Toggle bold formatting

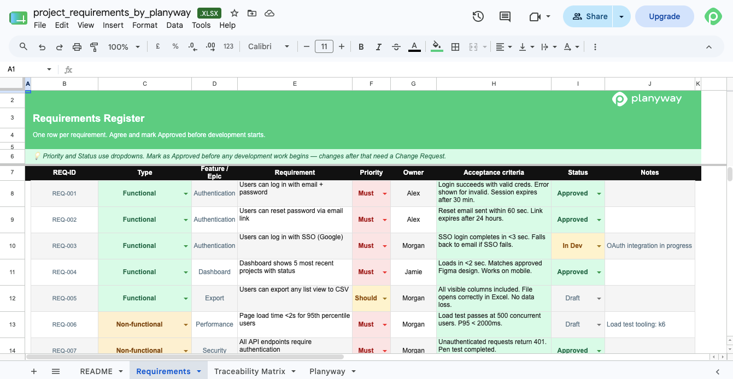361,47
